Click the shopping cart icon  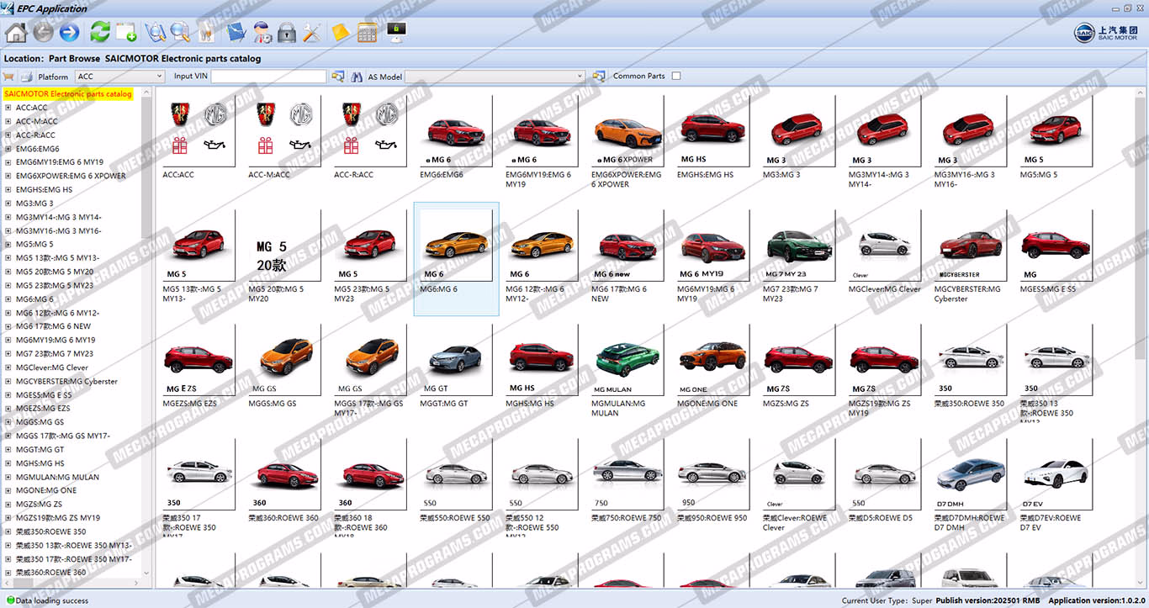click(9, 76)
